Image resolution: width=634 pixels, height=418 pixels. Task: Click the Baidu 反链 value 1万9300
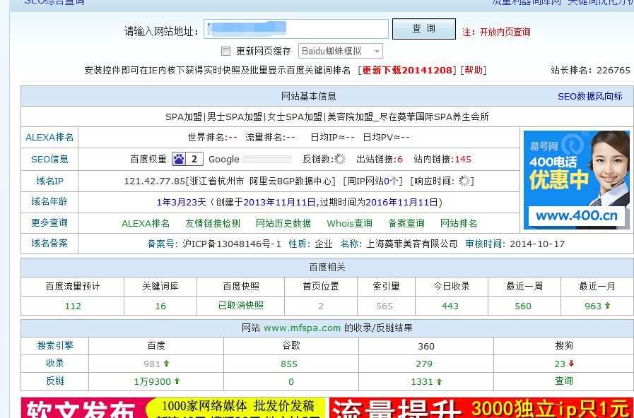pos(153,381)
